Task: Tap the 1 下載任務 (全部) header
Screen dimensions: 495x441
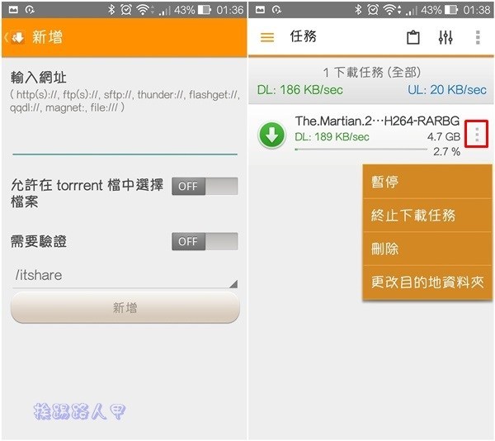Action: [371, 73]
